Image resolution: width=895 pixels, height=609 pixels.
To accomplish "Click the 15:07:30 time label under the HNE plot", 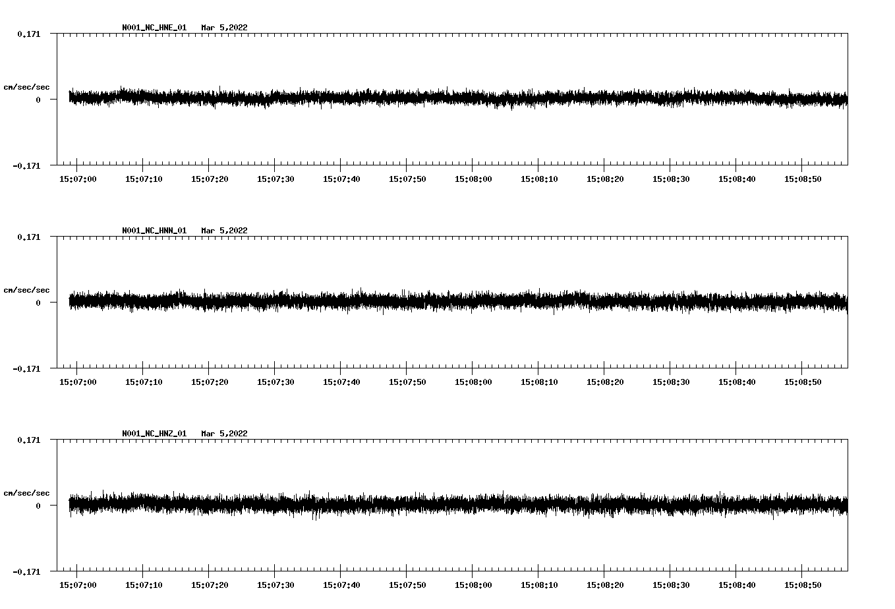I will [x=275, y=179].
